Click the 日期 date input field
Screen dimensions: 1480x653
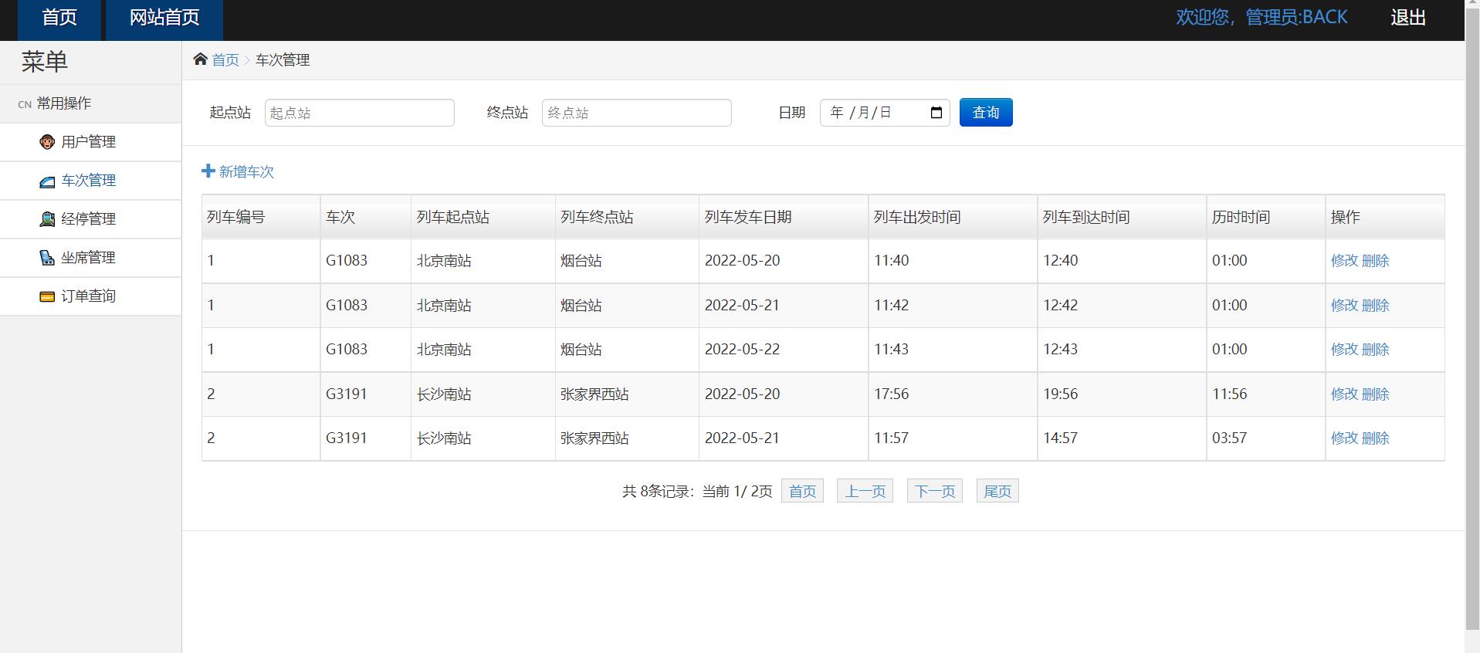(x=885, y=113)
